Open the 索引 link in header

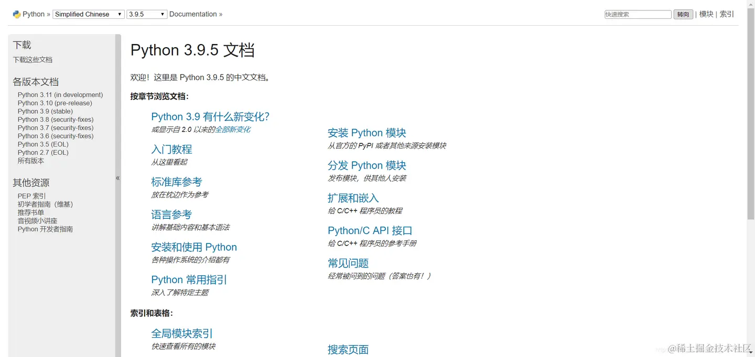727,14
